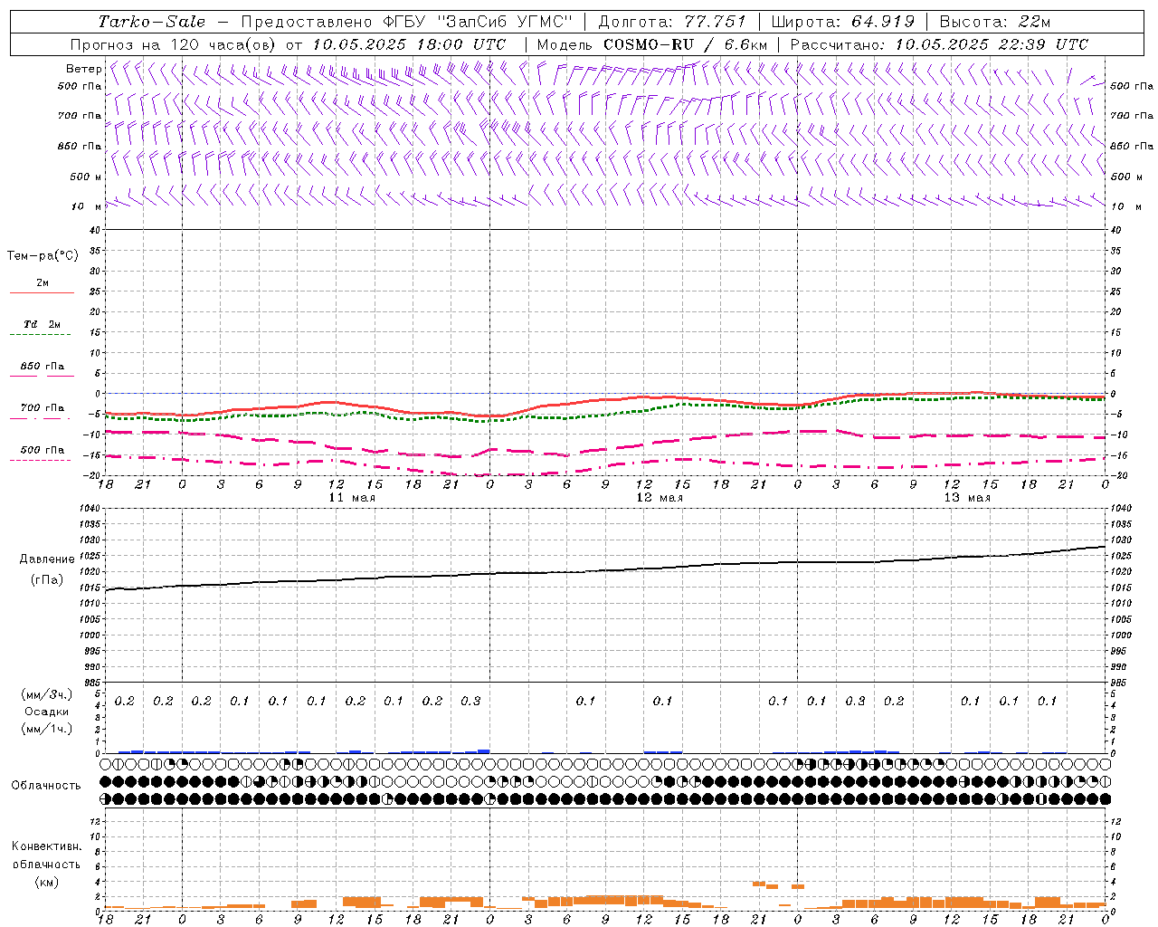Click the 13 мая date label
Image resolution: width=1158 pixels, height=927 pixels.
click(967, 498)
